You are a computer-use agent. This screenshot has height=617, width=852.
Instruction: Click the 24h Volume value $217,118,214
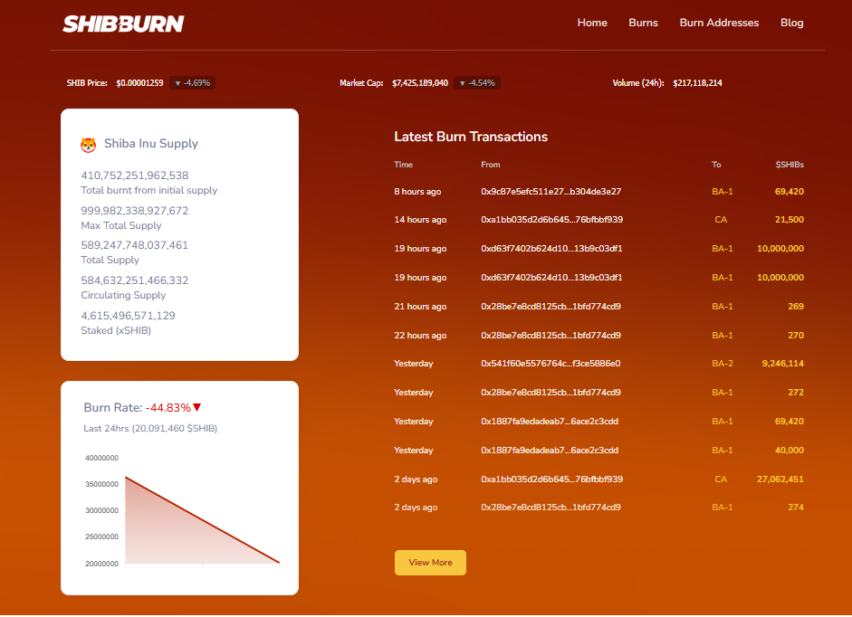point(697,83)
